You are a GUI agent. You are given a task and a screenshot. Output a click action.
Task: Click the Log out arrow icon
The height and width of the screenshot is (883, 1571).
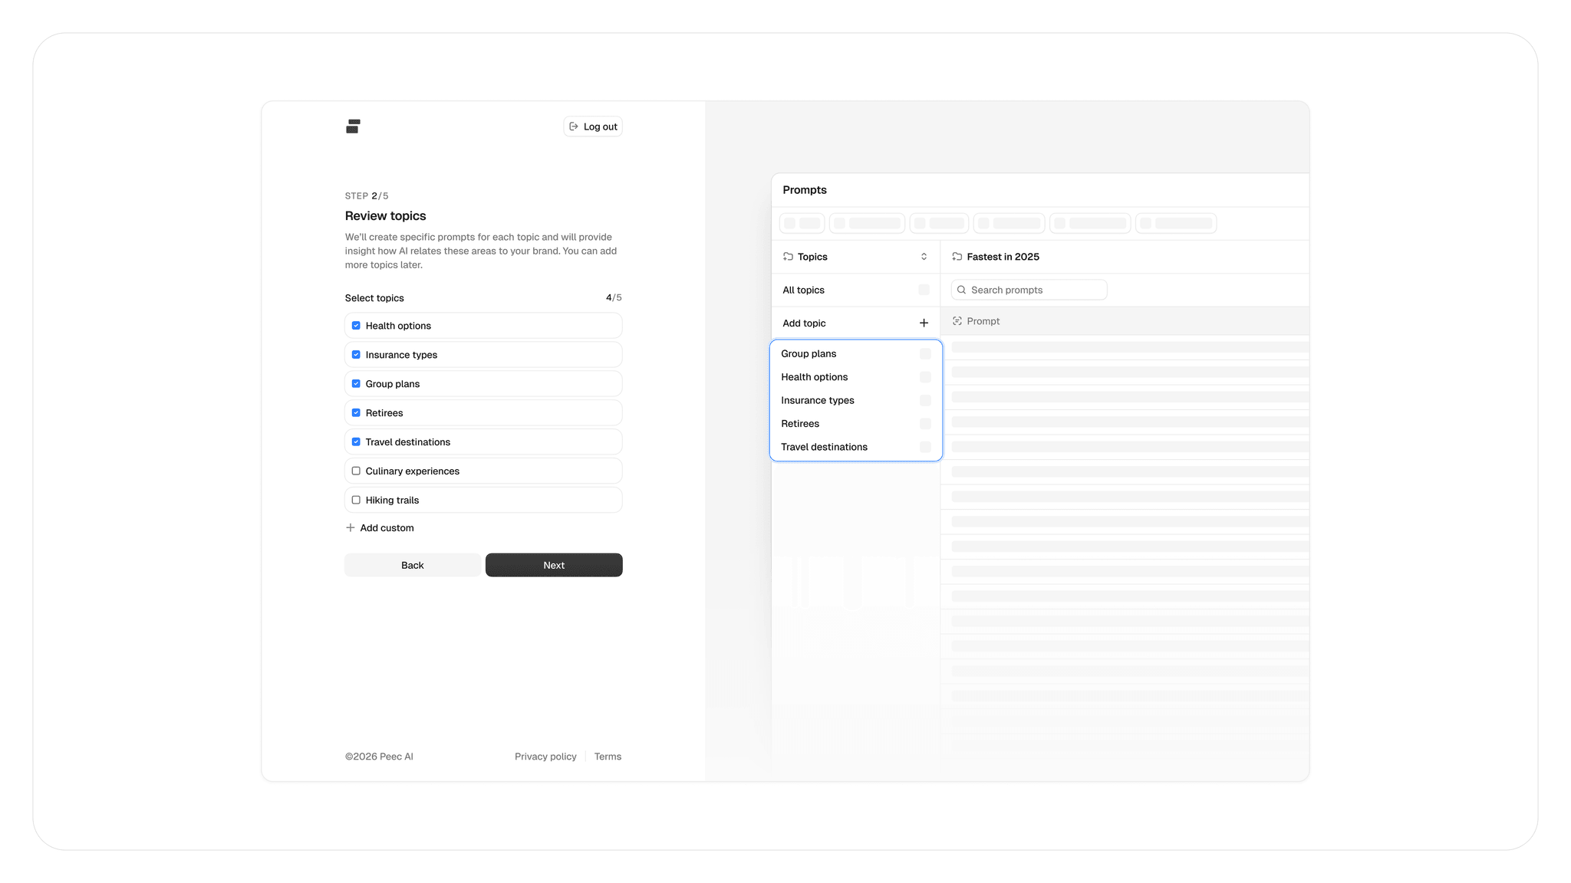pyautogui.click(x=574, y=126)
